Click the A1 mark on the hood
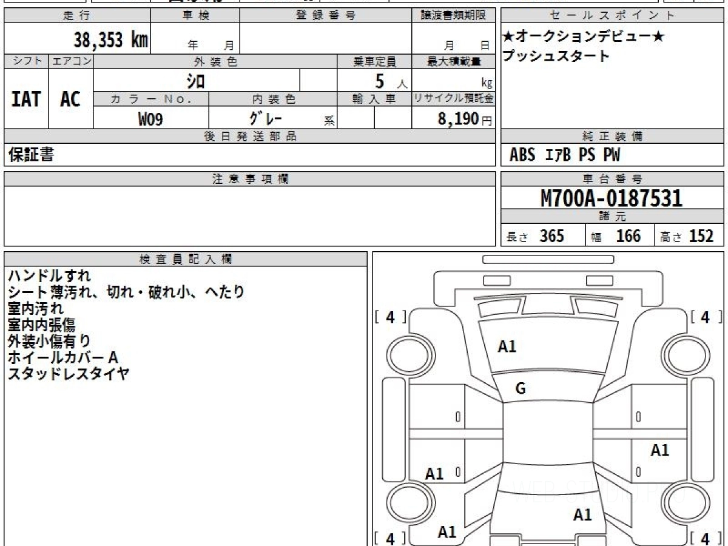The height and width of the screenshot is (546, 728). tap(507, 346)
